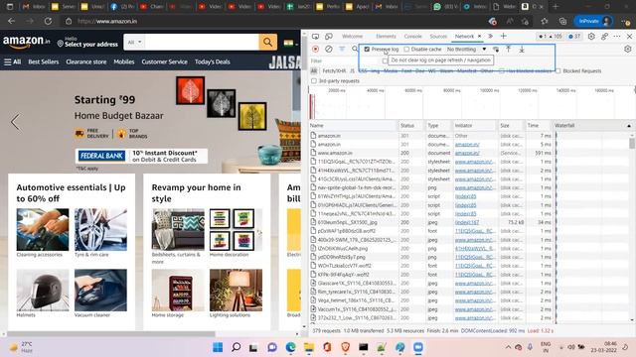Click the page horizontal scrollbar
636x357 pixels.
pos(111,334)
